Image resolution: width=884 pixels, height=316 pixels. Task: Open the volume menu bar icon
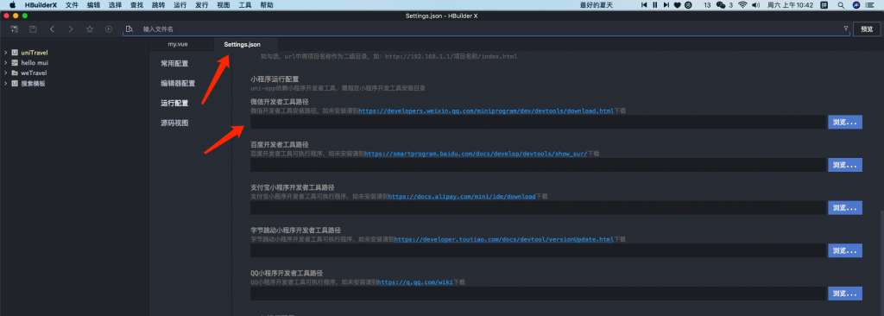[x=756, y=4]
